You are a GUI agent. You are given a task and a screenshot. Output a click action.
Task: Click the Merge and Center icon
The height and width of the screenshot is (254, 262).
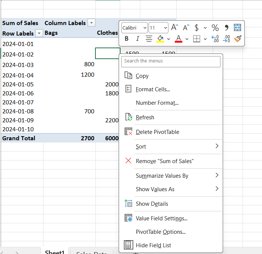[237, 28]
